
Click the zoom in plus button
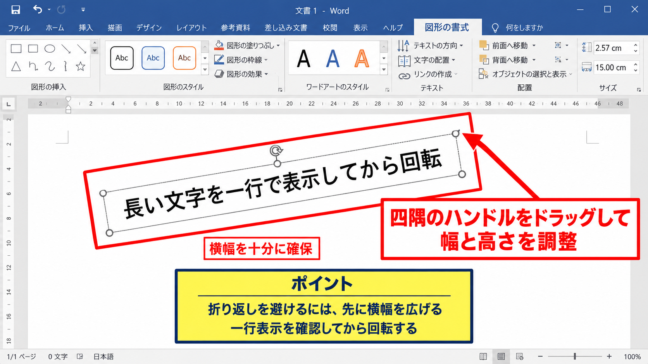(609, 356)
